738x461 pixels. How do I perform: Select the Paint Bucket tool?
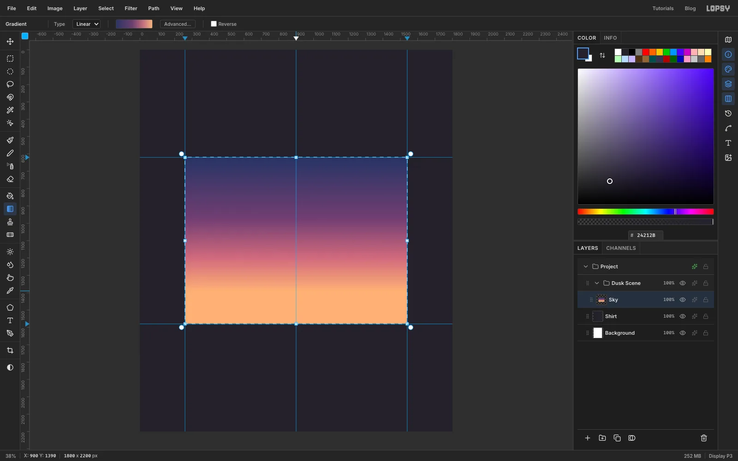point(10,196)
